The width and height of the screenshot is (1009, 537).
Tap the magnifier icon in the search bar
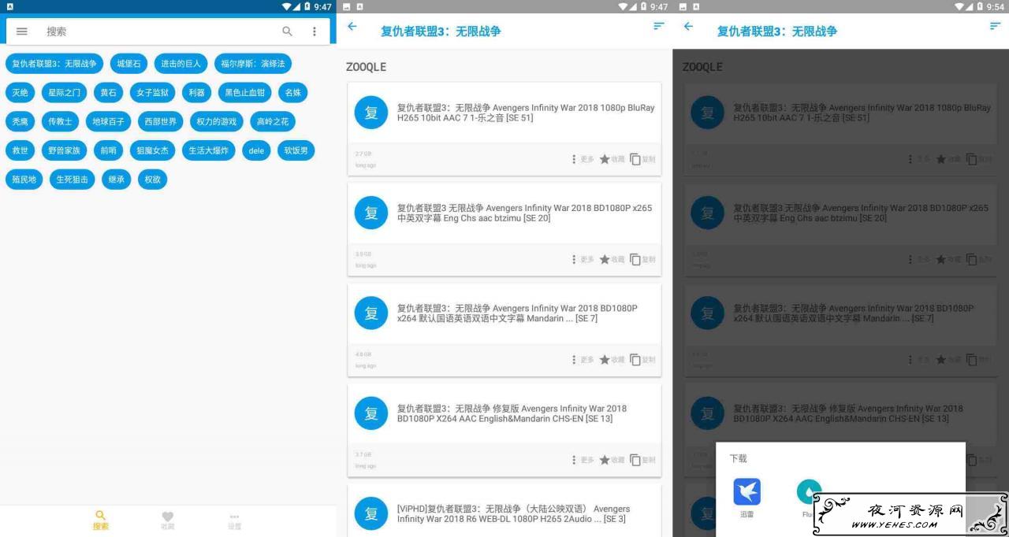tap(287, 31)
